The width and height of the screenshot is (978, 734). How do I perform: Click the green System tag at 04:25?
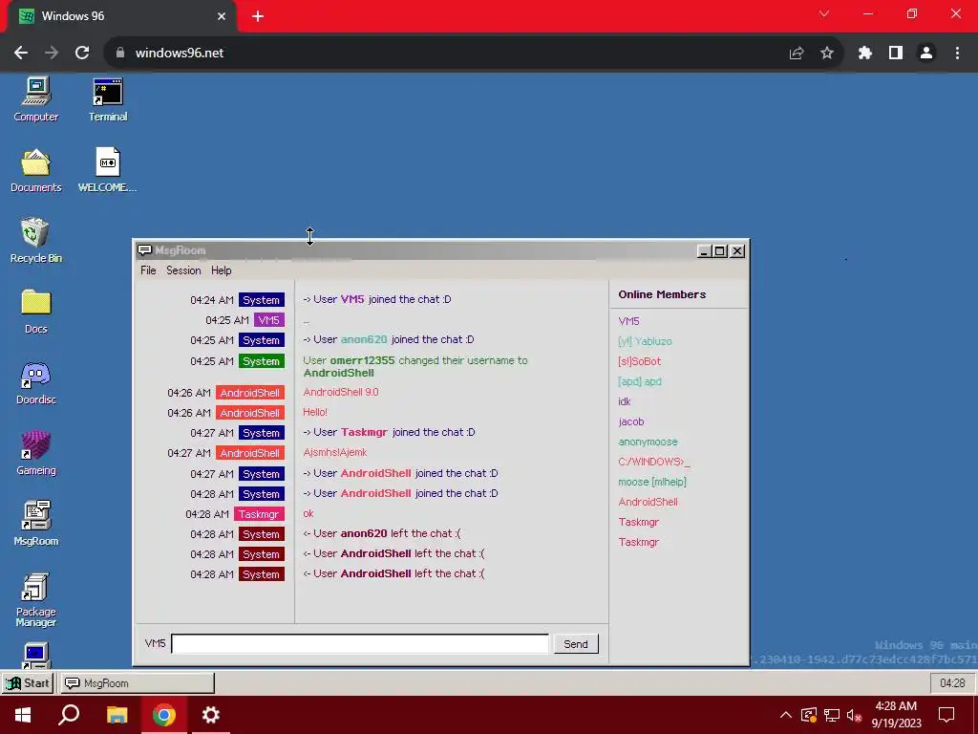[262, 361]
